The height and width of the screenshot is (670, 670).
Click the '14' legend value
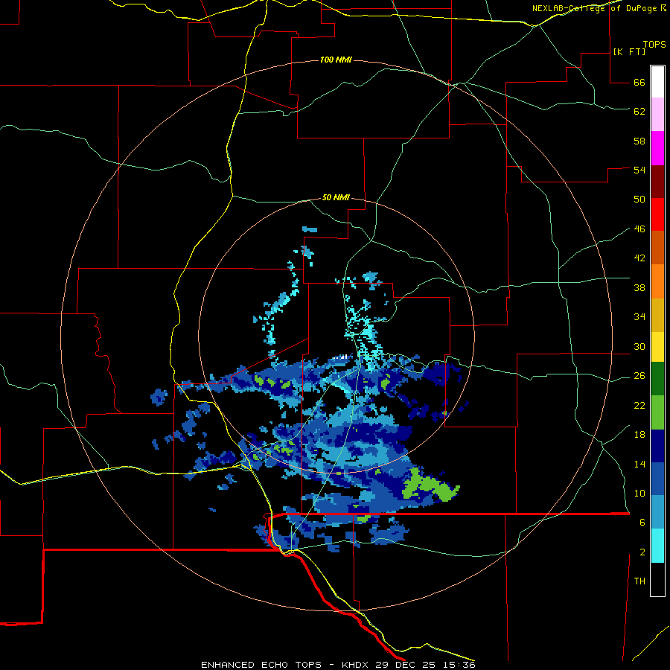[639, 464]
